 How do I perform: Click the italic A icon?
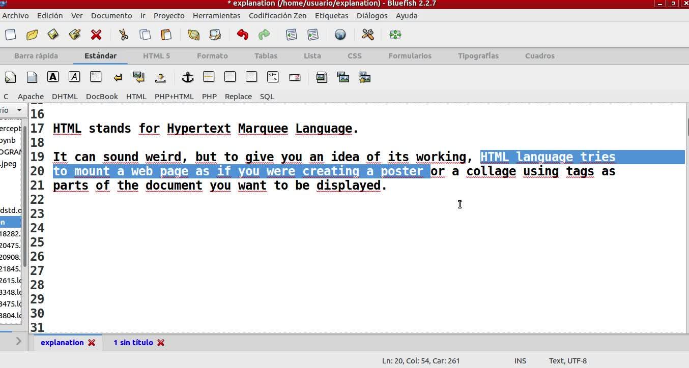tap(74, 77)
